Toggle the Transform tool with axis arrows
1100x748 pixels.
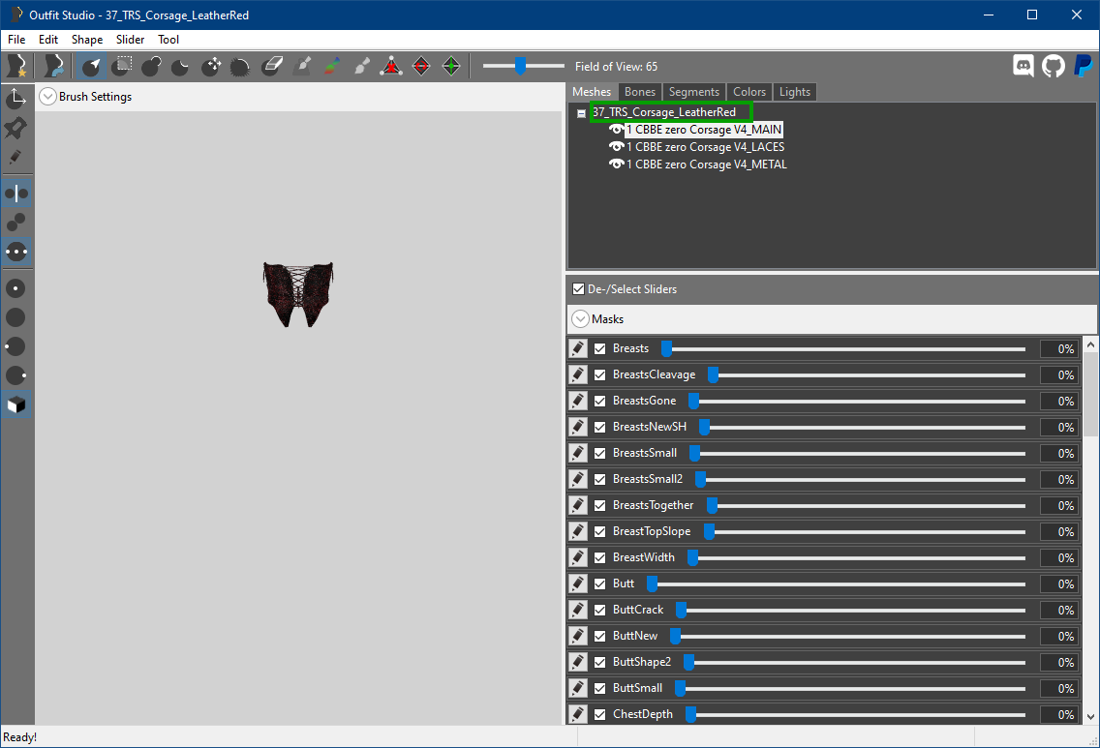tap(16, 98)
